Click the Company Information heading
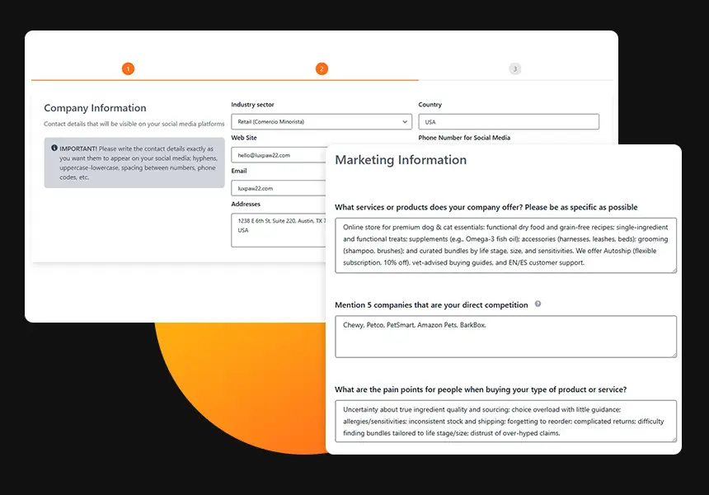The height and width of the screenshot is (495, 709). click(95, 108)
